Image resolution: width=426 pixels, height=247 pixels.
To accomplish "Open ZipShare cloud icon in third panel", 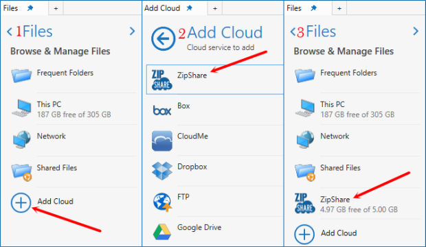I will (x=305, y=203).
